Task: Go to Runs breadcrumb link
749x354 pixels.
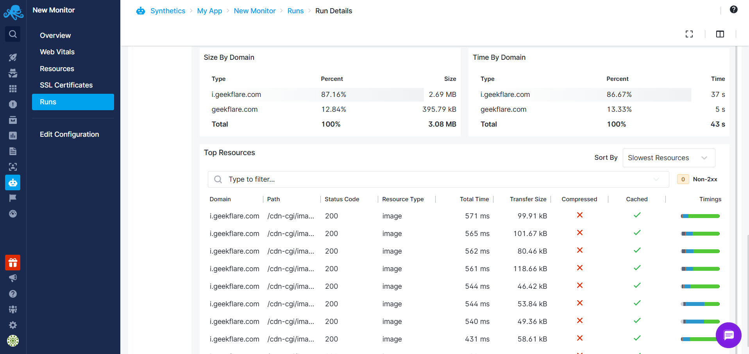Action: tap(295, 11)
